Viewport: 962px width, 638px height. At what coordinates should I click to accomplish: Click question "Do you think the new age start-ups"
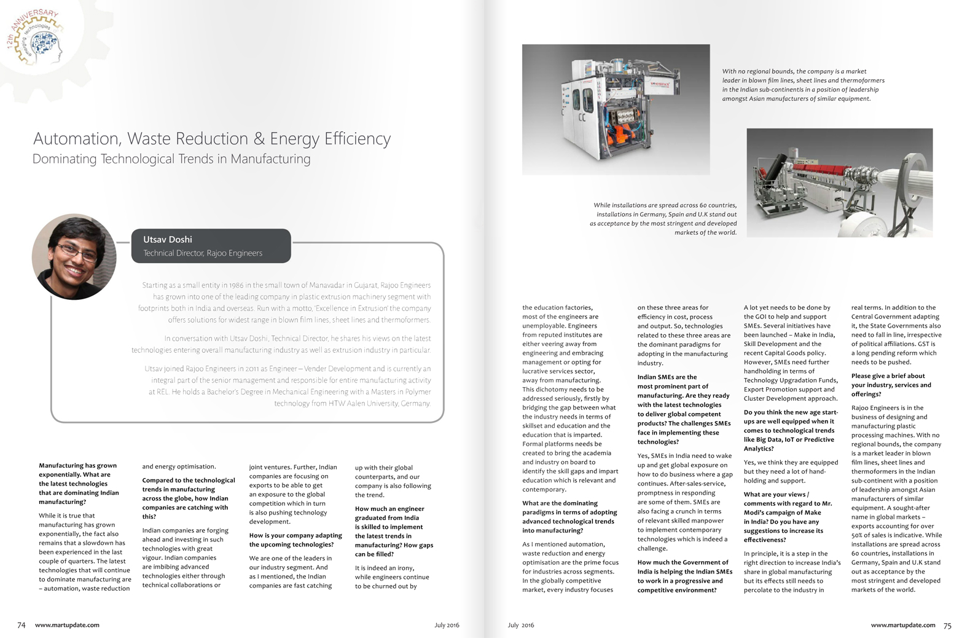791,430
